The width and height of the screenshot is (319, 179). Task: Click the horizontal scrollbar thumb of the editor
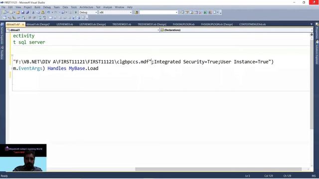click(x=218, y=169)
